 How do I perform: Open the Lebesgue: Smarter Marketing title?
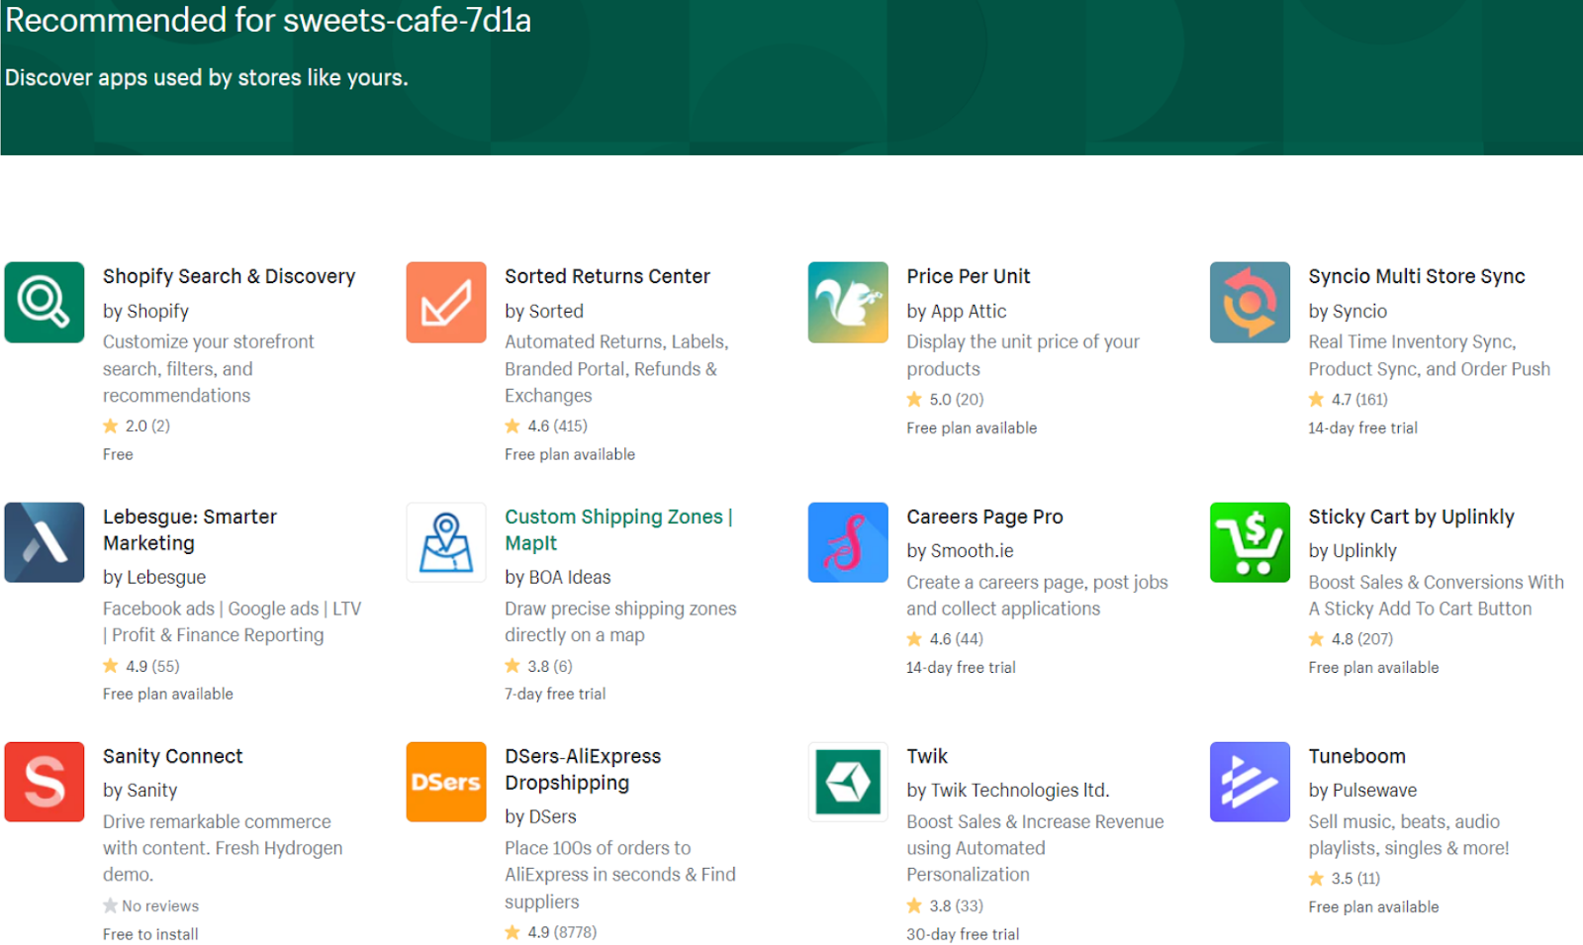coord(190,529)
